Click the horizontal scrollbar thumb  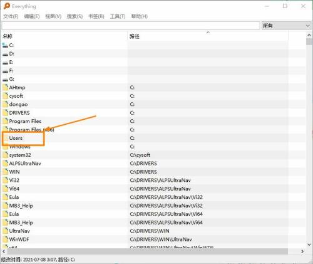tap(147, 251)
